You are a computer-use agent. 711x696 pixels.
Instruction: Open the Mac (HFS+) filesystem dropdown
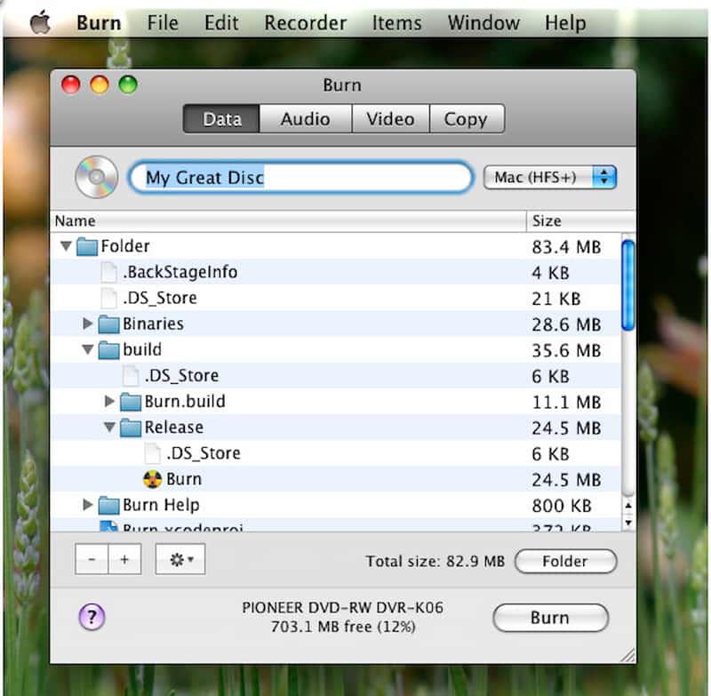click(x=549, y=177)
